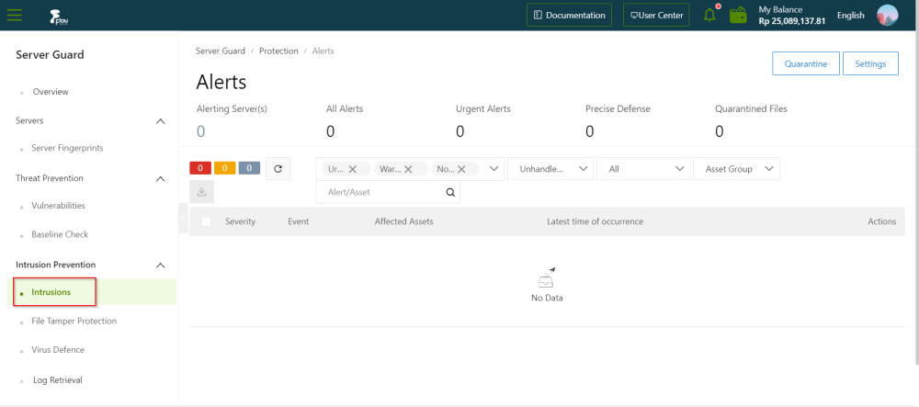Click the Quarantined Files label

(751, 109)
